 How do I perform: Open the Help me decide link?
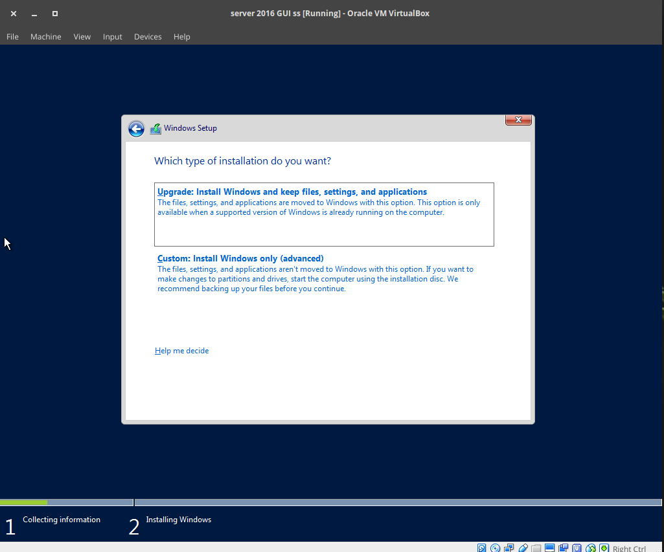pos(181,351)
